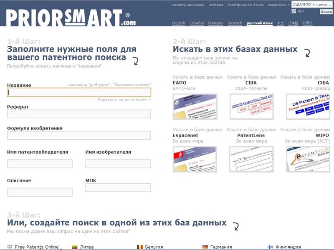Screen dimensions: 334x250
Task: Open the создать закладку link
Action: point(188,5)
